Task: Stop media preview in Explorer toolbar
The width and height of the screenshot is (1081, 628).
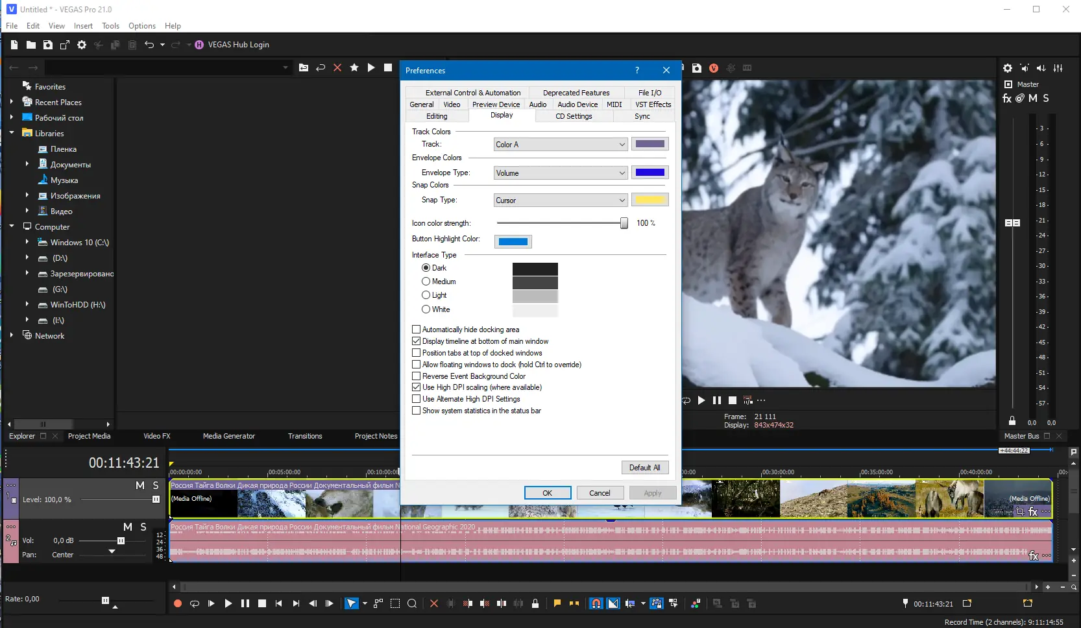Action: pyautogui.click(x=388, y=67)
